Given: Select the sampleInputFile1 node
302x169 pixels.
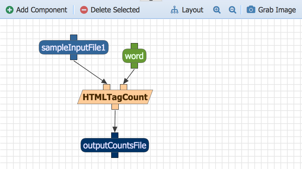Looking at the screenshot, I should pos(73,48).
